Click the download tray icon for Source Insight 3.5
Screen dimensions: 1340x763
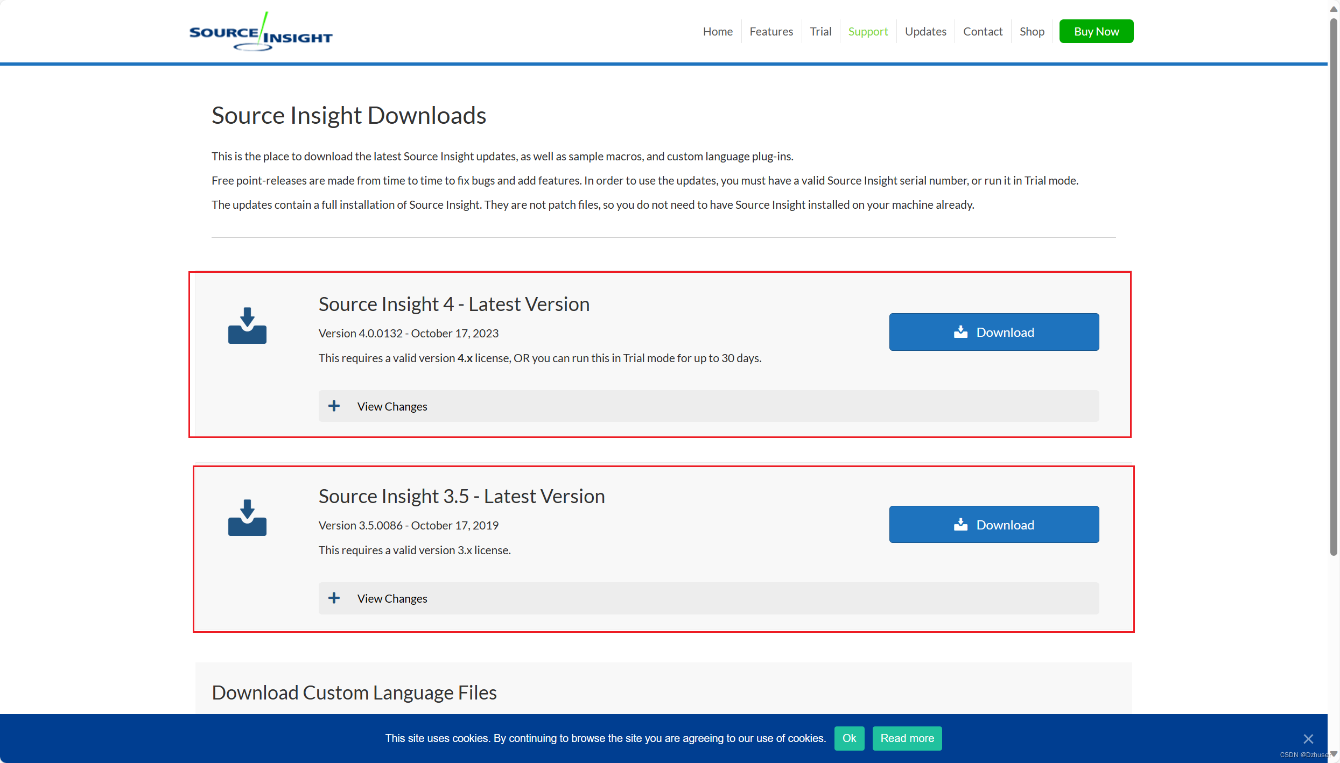coord(247,518)
